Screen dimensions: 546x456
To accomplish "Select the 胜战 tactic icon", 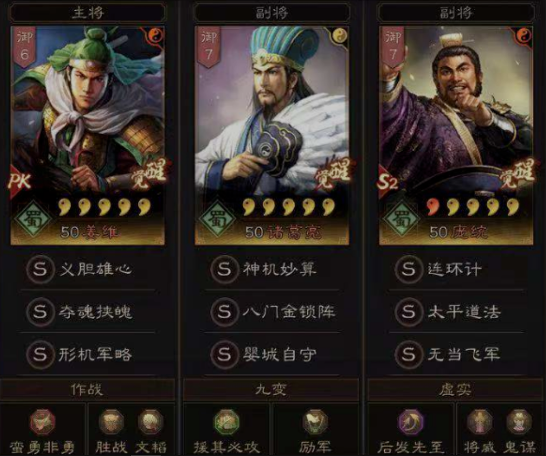I will (x=111, y=422).
